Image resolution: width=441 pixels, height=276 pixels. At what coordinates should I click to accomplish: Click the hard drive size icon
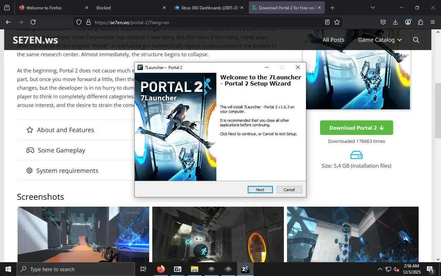click(356, 155)
